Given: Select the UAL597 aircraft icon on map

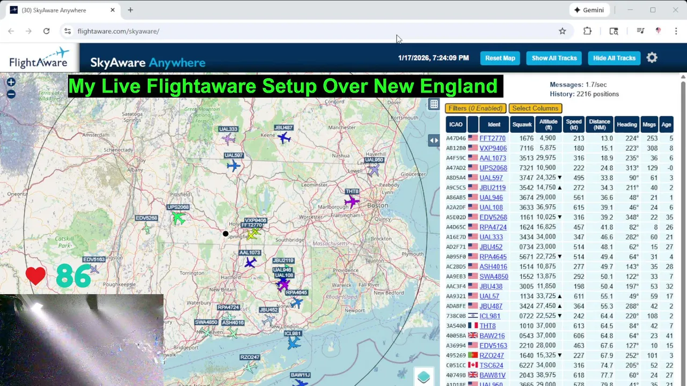Looking at the screenshot, I should (x=233, y=165).
